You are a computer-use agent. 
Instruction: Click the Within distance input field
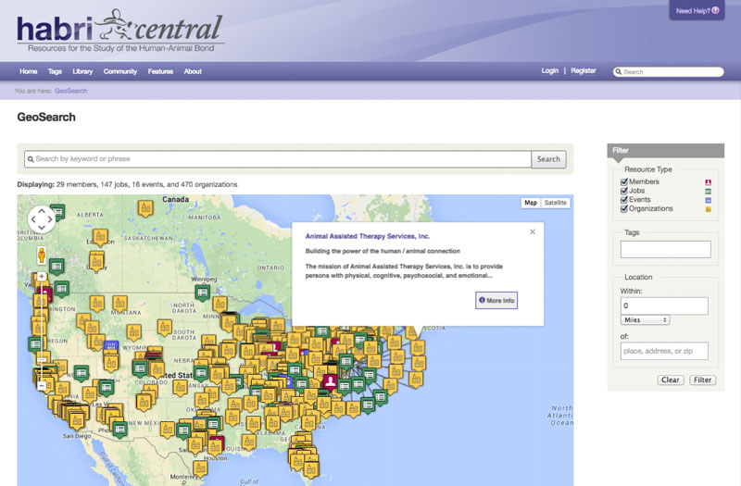click(664, 305)
